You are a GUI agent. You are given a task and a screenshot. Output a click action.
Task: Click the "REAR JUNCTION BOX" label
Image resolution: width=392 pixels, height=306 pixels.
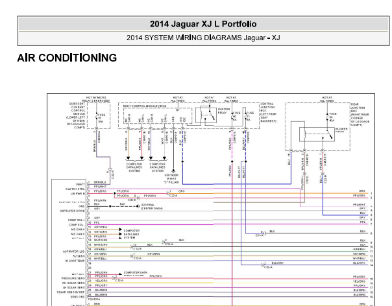point(360,114)
